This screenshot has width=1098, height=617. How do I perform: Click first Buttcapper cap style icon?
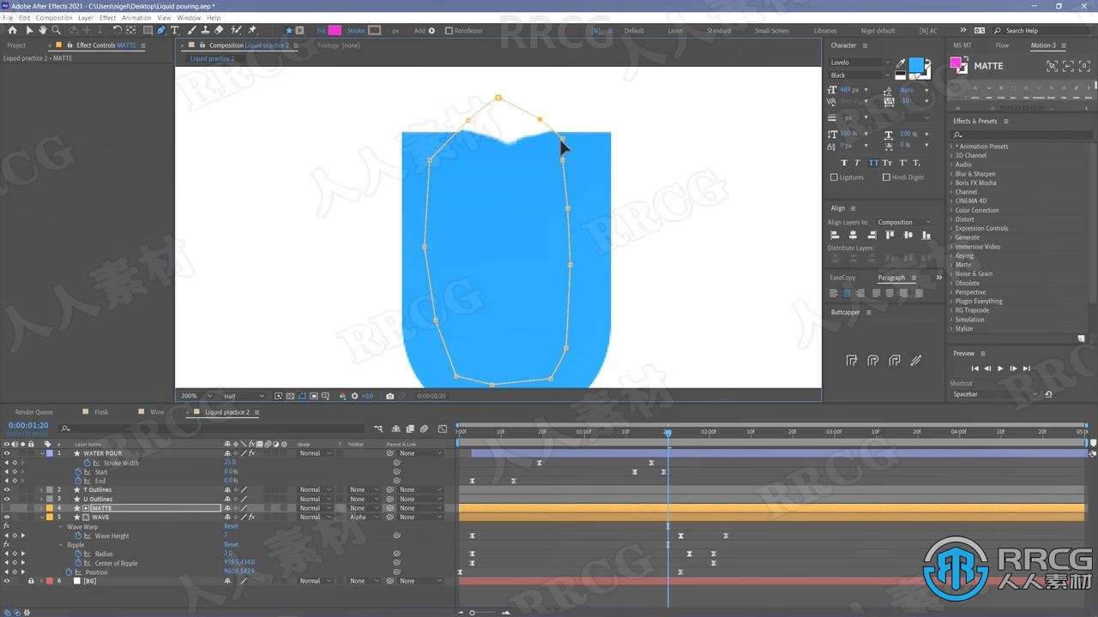coord(852,361)
